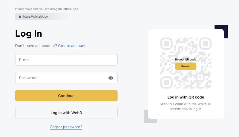Click the 'Scan this code with the WhiteBIT' description
The image size is (239, 137).
tap(186, 104)
